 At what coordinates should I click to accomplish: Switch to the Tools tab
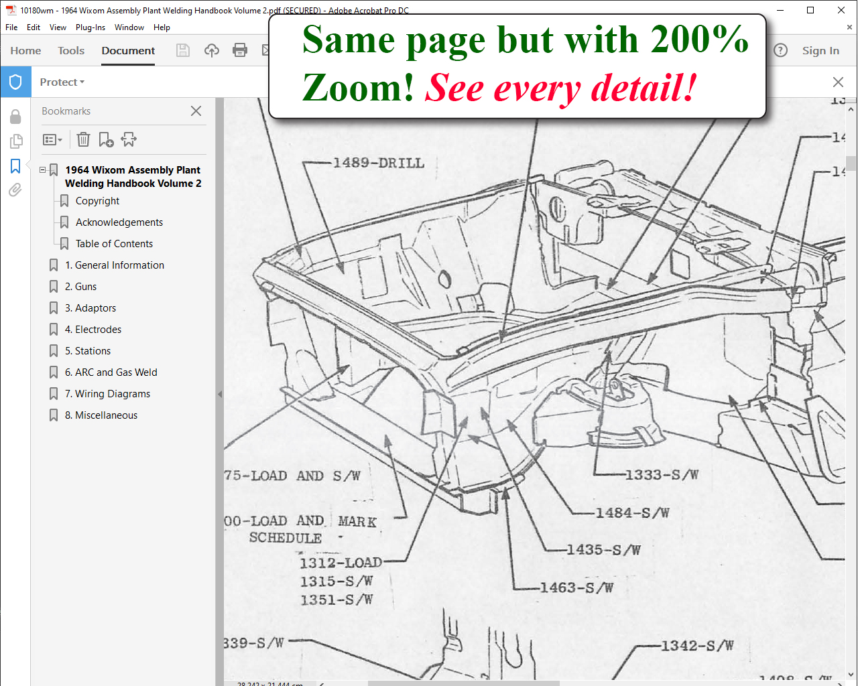click(x=71, y=50)
